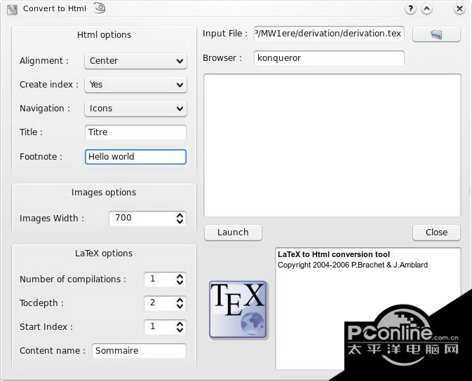Viewport: 472px width, 381px height.
Task: Increase Start Index value
Action: pos(180,324)
